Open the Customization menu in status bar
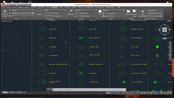This screenshot has height=98, width=174. point(171,93)
